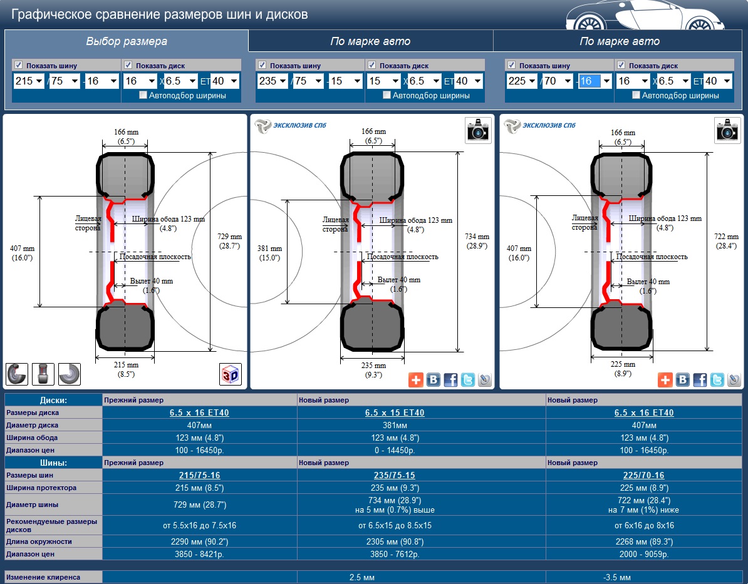Click the orange plus share icon in right panel
The image size is (748, 584).
coord(665,380)
